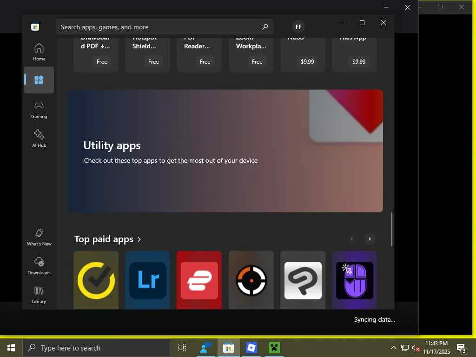Minimize the Microsoft Store window
The height and width of the screenshot is (357, 476).
341,23
